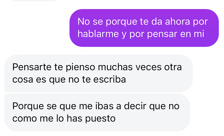
Task: Tap the word 'Pensarte' in gray bubble
Action: pyautogui.click(x=32, y=67)
